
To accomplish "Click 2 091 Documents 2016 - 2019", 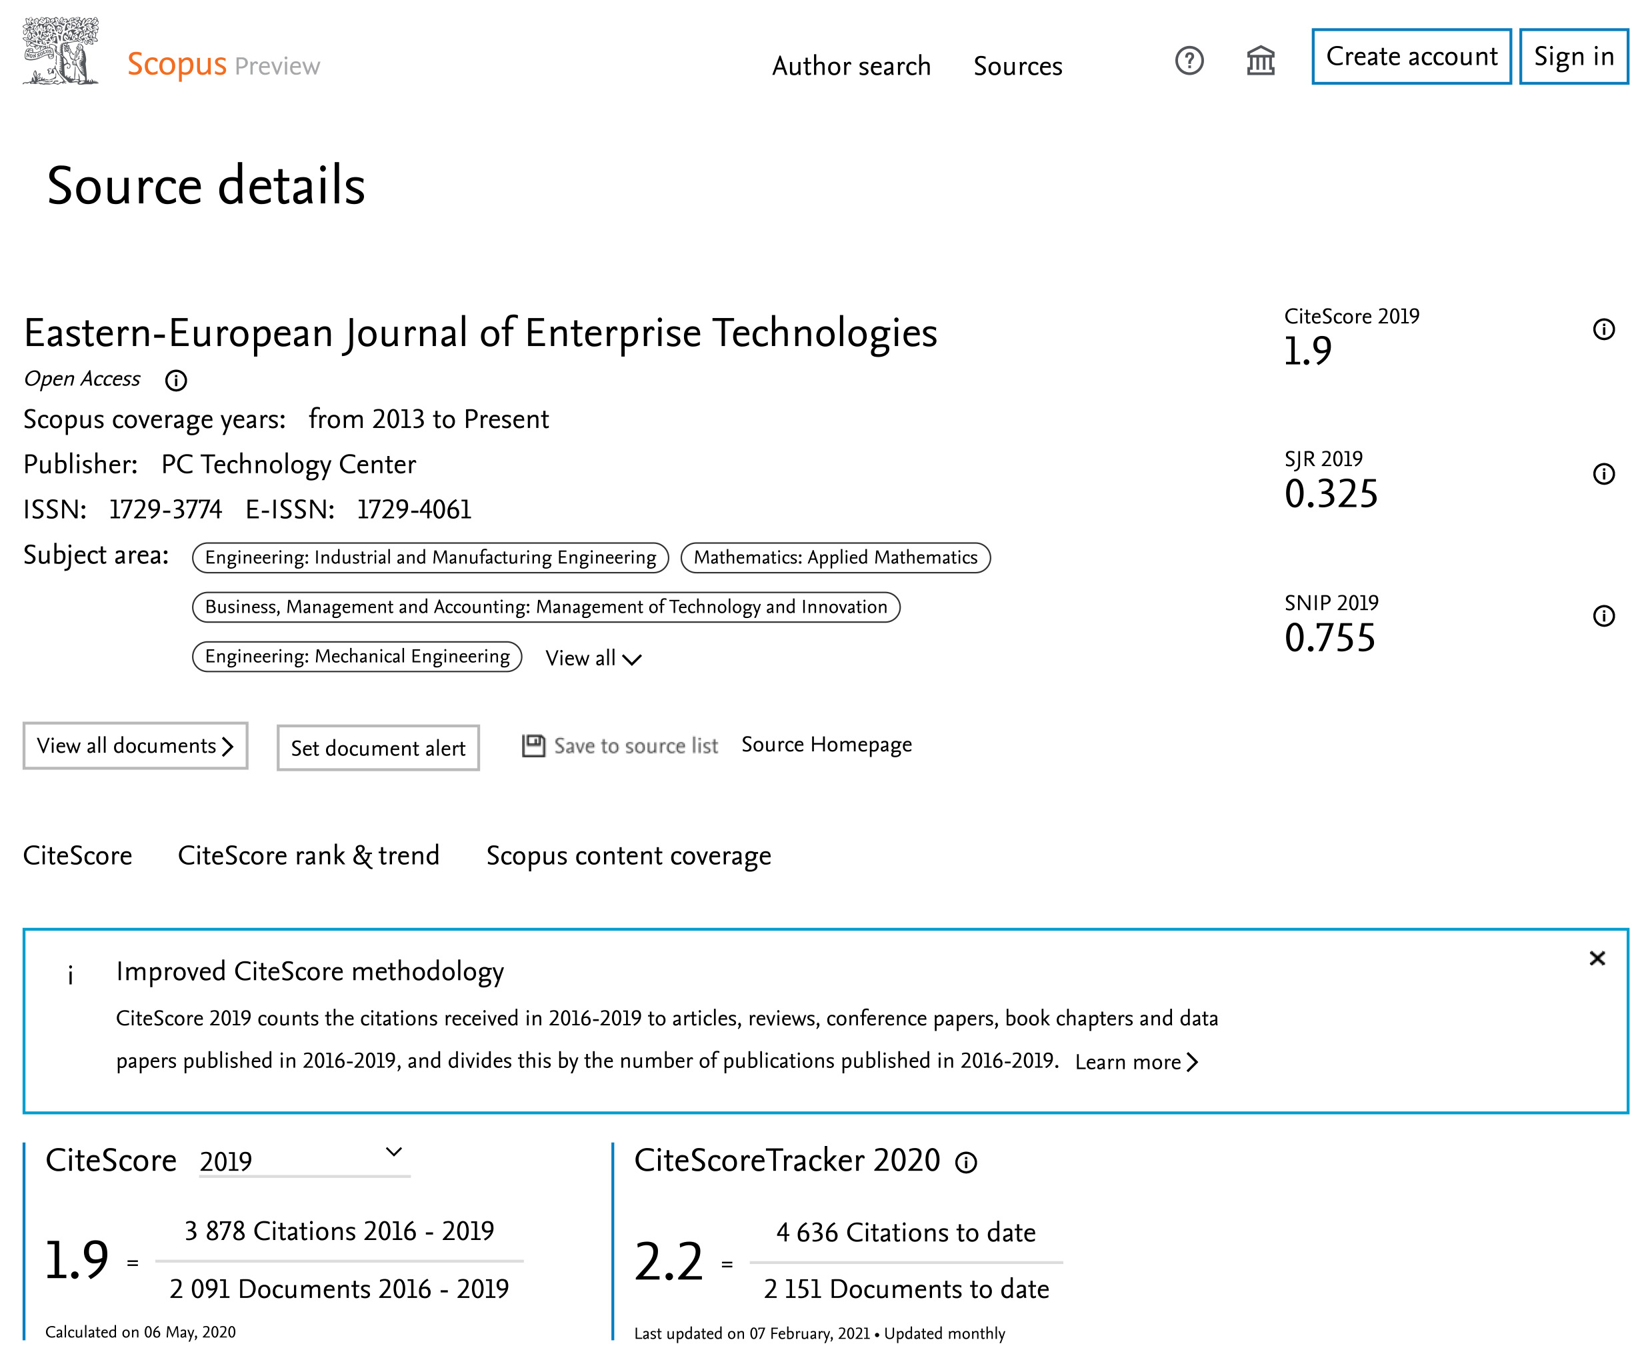I will (x=339, y=1289).
